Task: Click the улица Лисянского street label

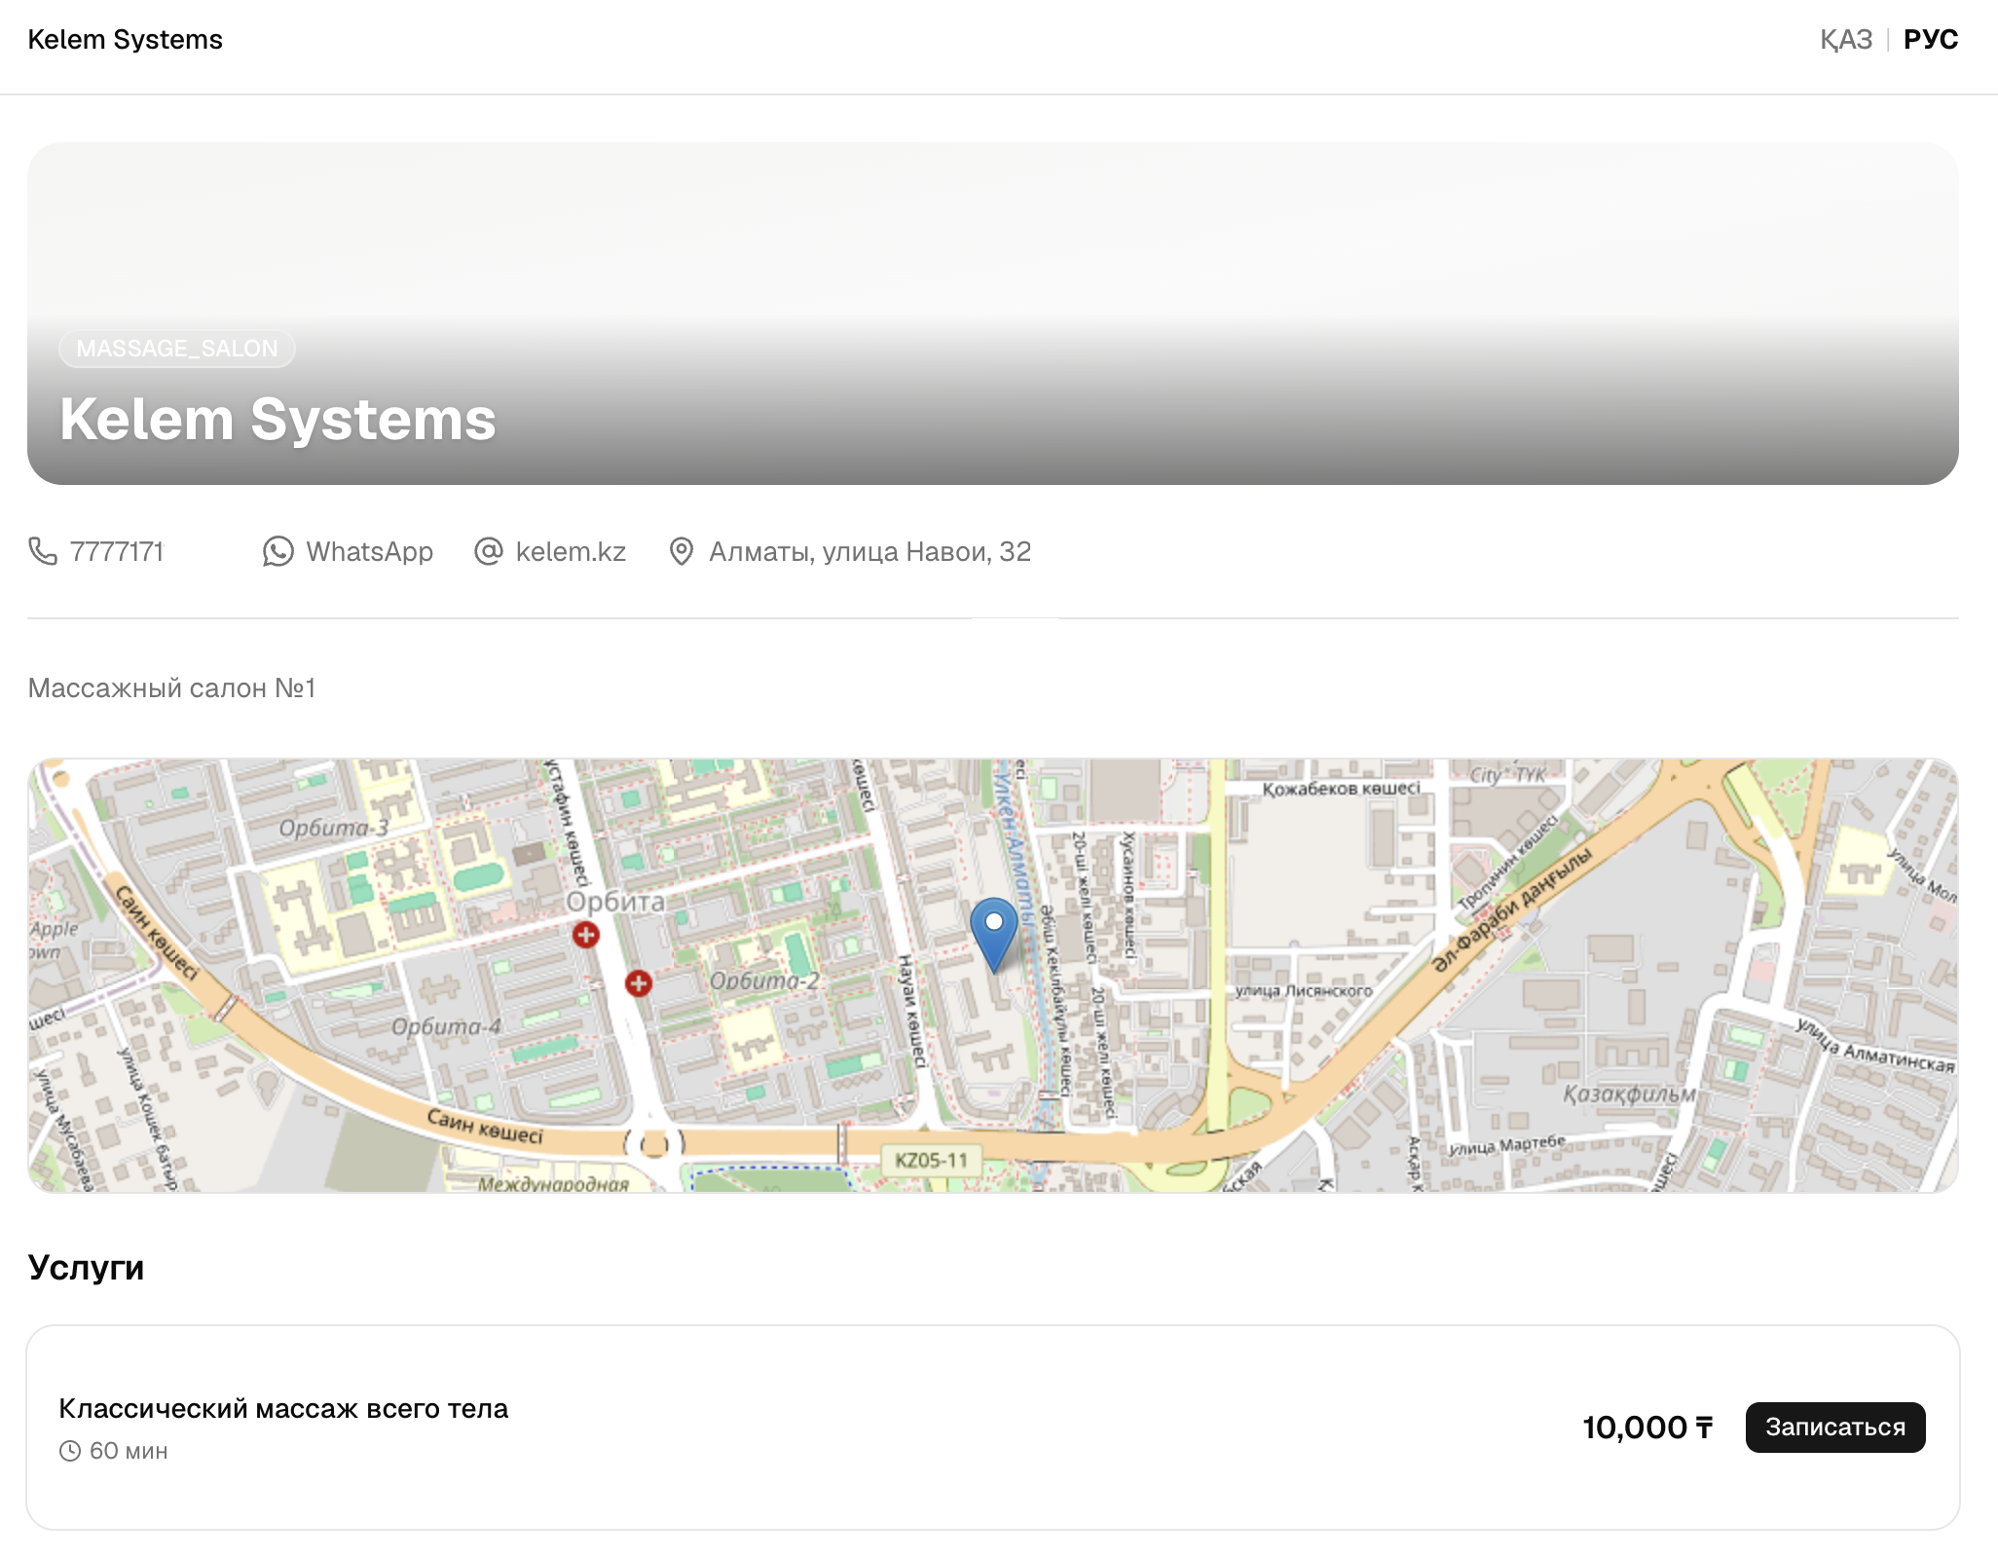Action: (1304, 990)
